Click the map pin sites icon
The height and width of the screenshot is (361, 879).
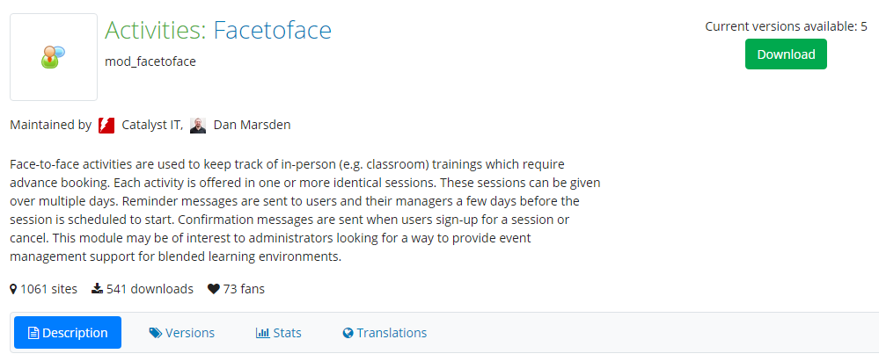(x=14, y=289)
